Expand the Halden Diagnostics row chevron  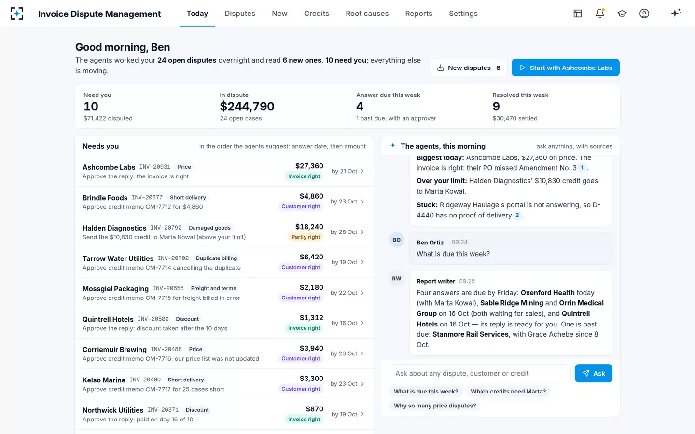[362, 232]
